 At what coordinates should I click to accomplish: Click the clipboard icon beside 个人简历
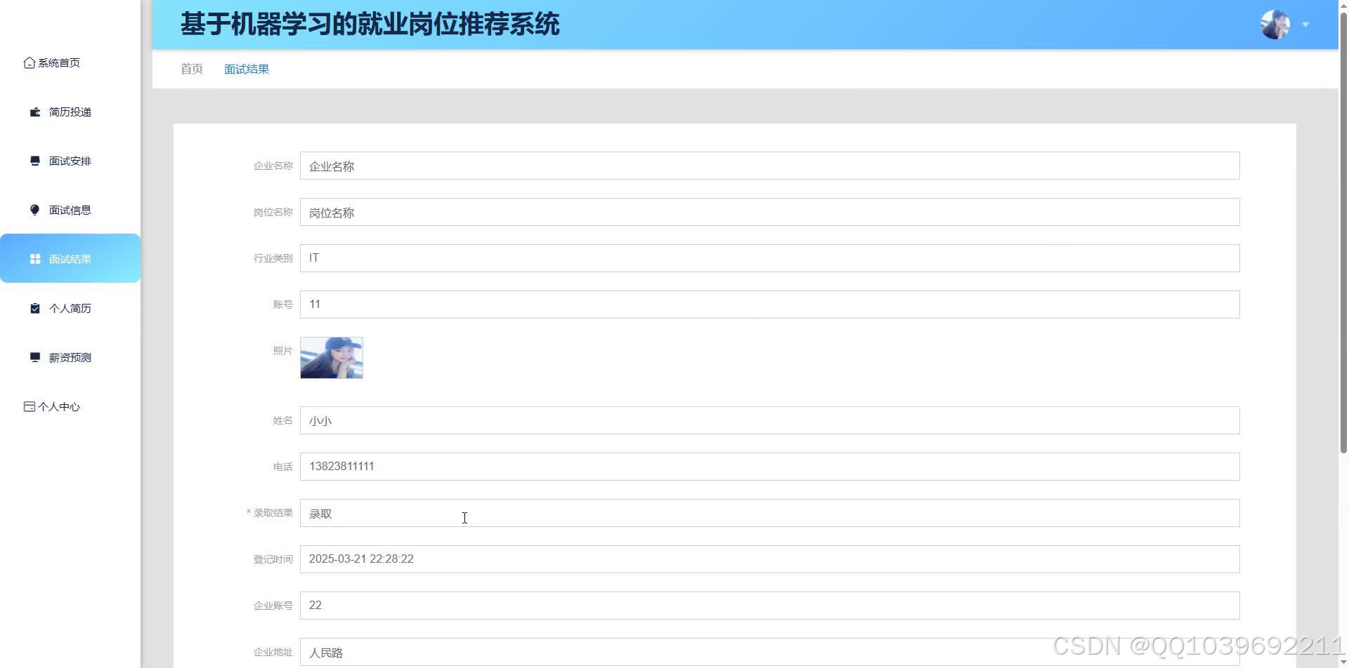tap(35, 309)
